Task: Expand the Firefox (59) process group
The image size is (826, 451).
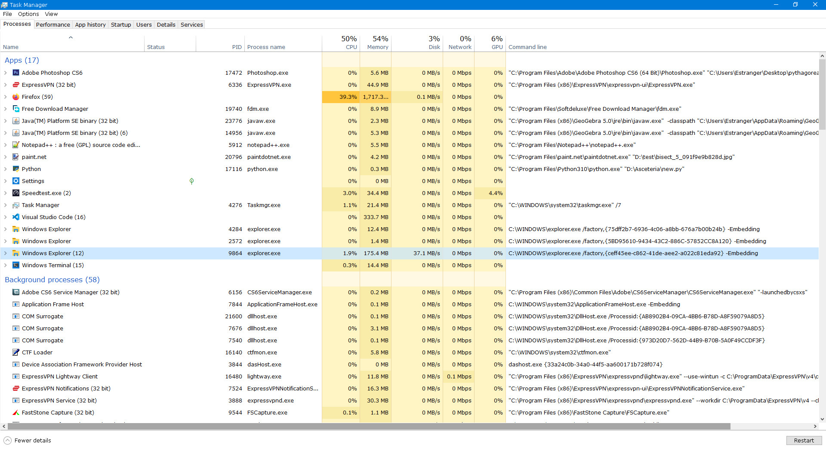Action: [6, 97]
